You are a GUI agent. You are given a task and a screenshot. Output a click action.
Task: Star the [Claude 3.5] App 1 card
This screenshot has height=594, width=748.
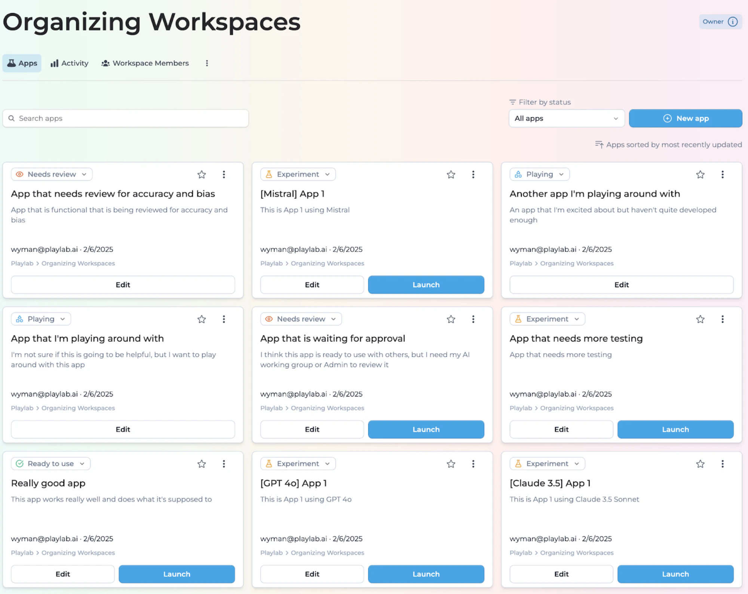(700, 464)
